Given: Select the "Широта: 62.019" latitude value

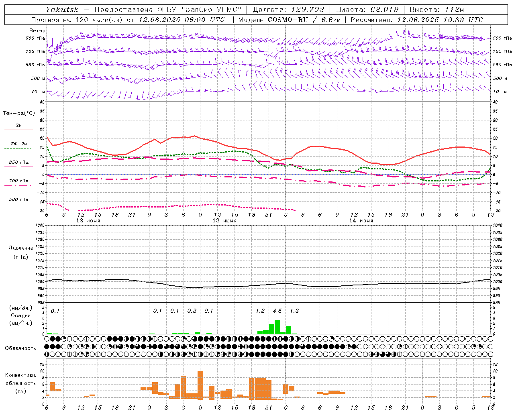Looking at the screenshot, I should [x=367, y=9].
